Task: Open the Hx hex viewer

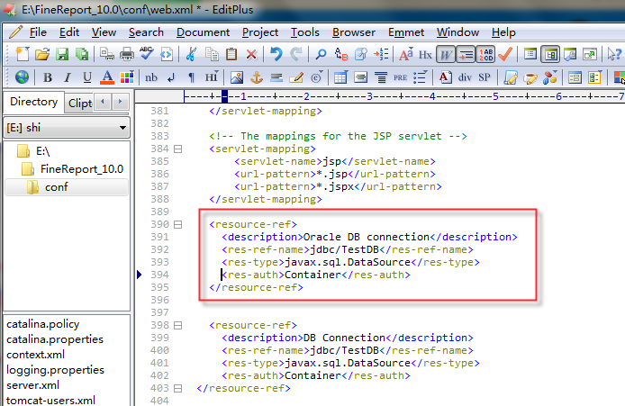Action: (425, 54)
